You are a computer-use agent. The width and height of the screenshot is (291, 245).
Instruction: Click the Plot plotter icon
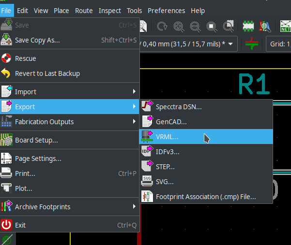pos(6,188)
